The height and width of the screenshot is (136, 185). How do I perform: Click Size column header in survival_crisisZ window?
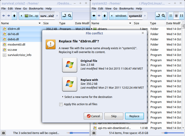50,23
